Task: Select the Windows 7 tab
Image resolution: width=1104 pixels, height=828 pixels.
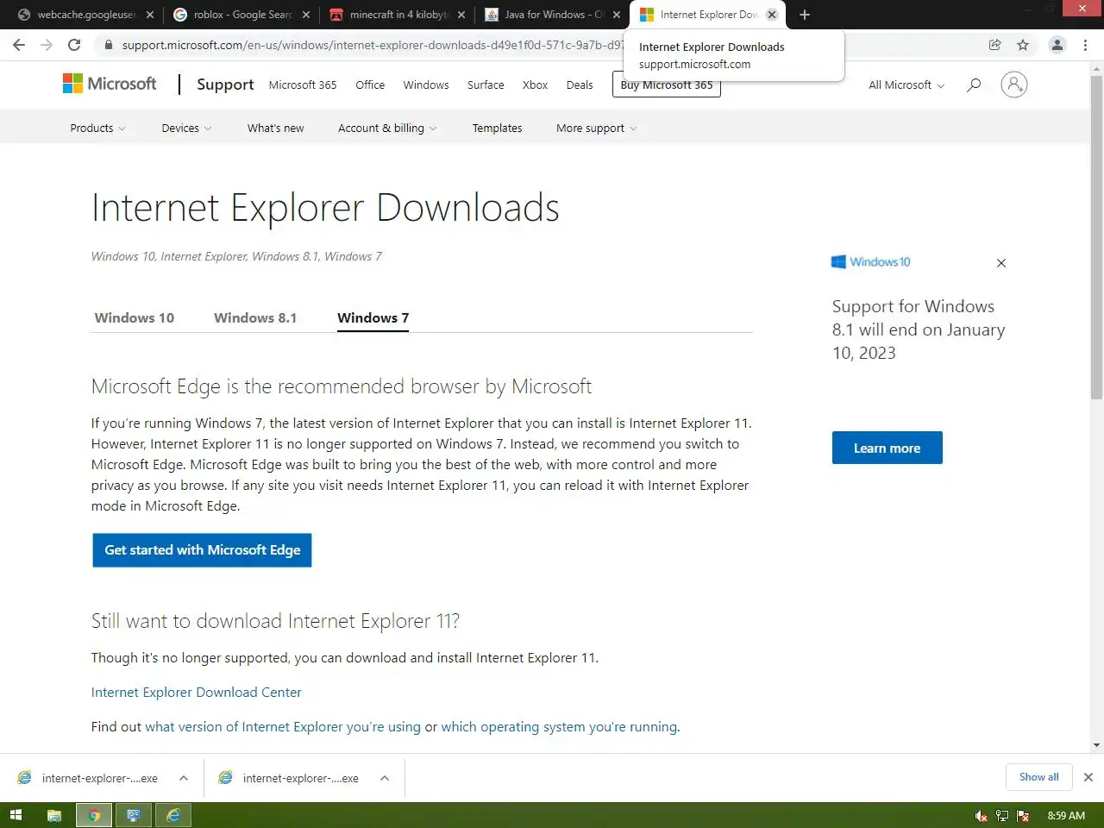Action: point(373,317)
